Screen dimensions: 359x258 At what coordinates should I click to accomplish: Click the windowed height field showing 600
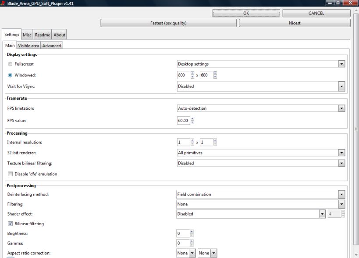point(206,75)
